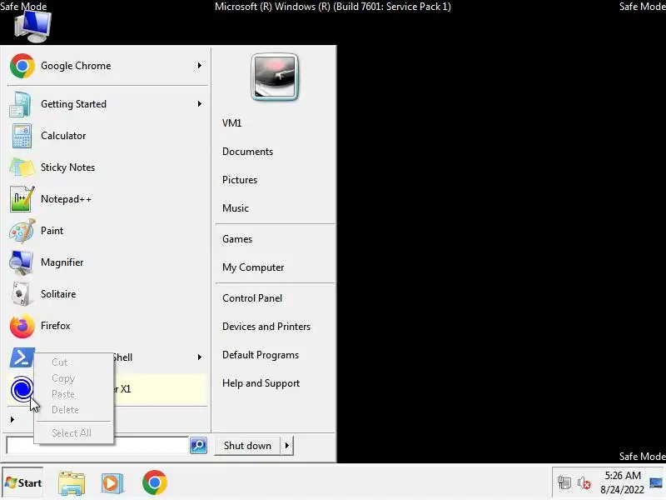This screenshot has width=666, height=500.
Task: Click the Start button
Action: pyautogui.click(x=23, y=483)
